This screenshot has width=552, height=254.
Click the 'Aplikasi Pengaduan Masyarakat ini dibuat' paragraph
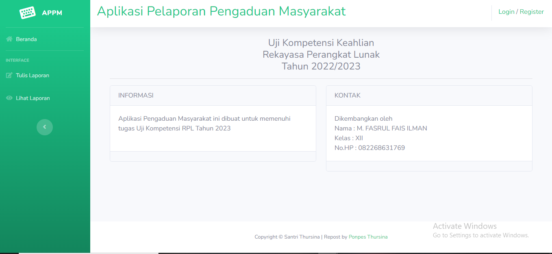(x=204, y=124)
